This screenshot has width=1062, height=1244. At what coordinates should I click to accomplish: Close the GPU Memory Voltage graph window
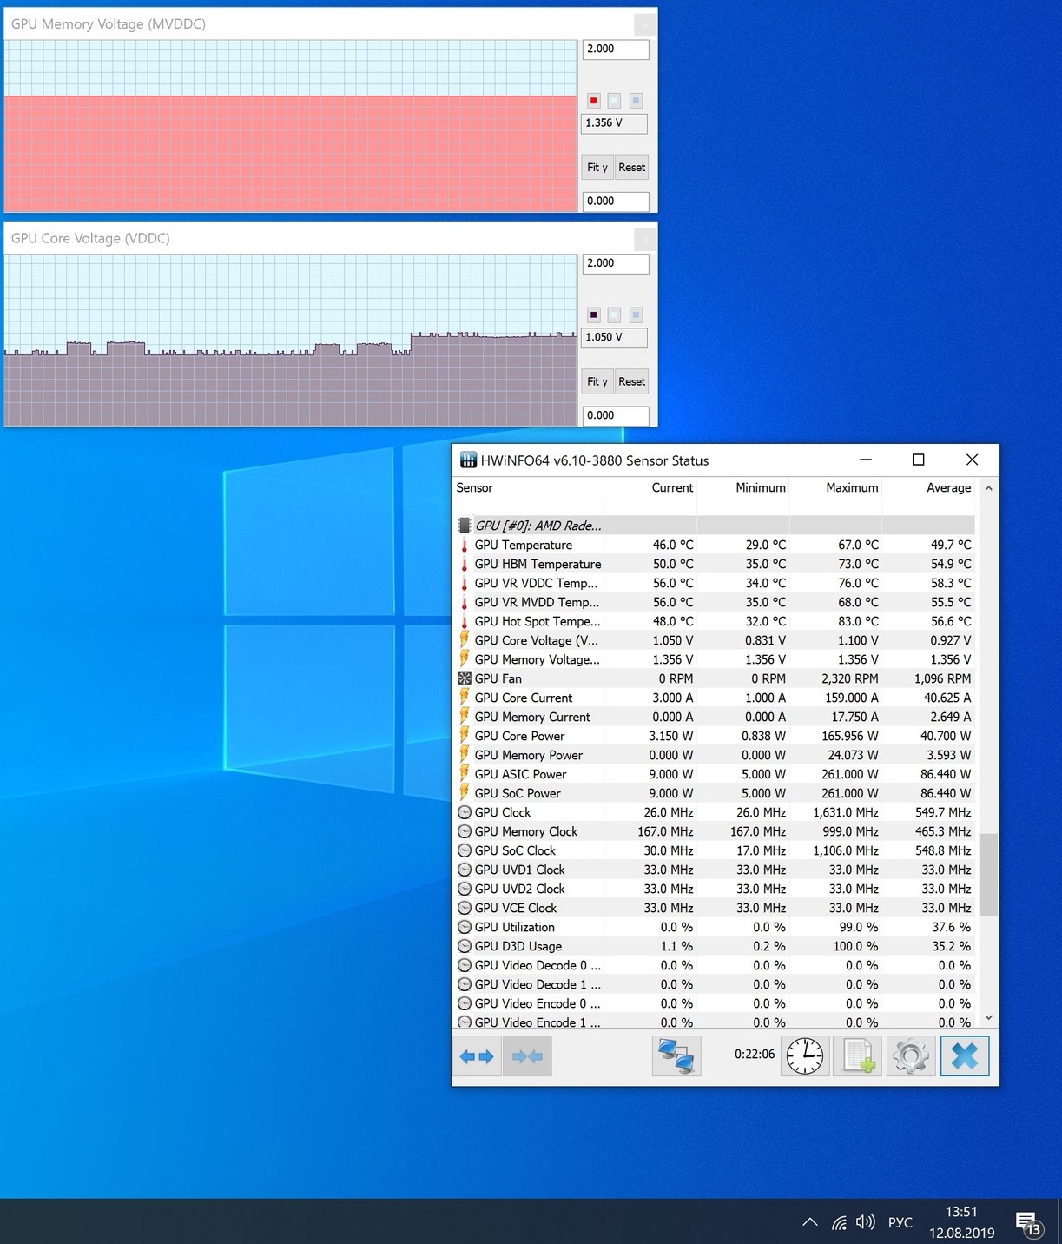pos(645,24)
